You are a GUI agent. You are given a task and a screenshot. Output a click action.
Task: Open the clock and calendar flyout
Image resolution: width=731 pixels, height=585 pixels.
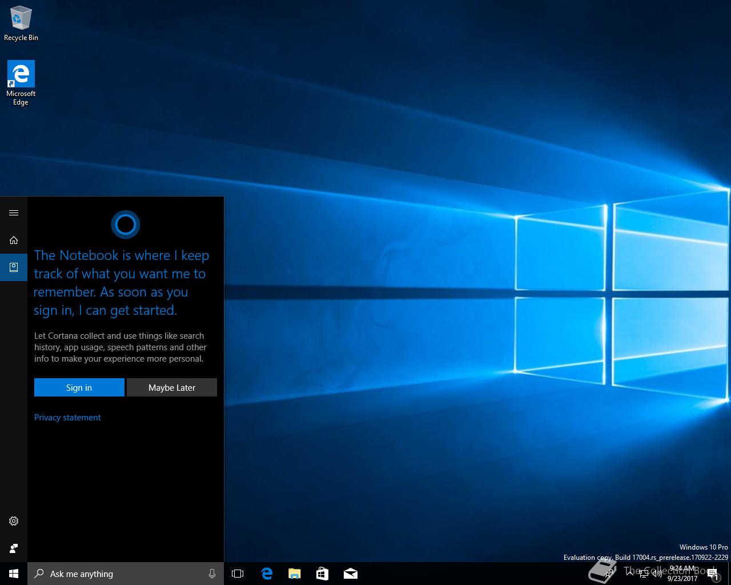point(682,574)
